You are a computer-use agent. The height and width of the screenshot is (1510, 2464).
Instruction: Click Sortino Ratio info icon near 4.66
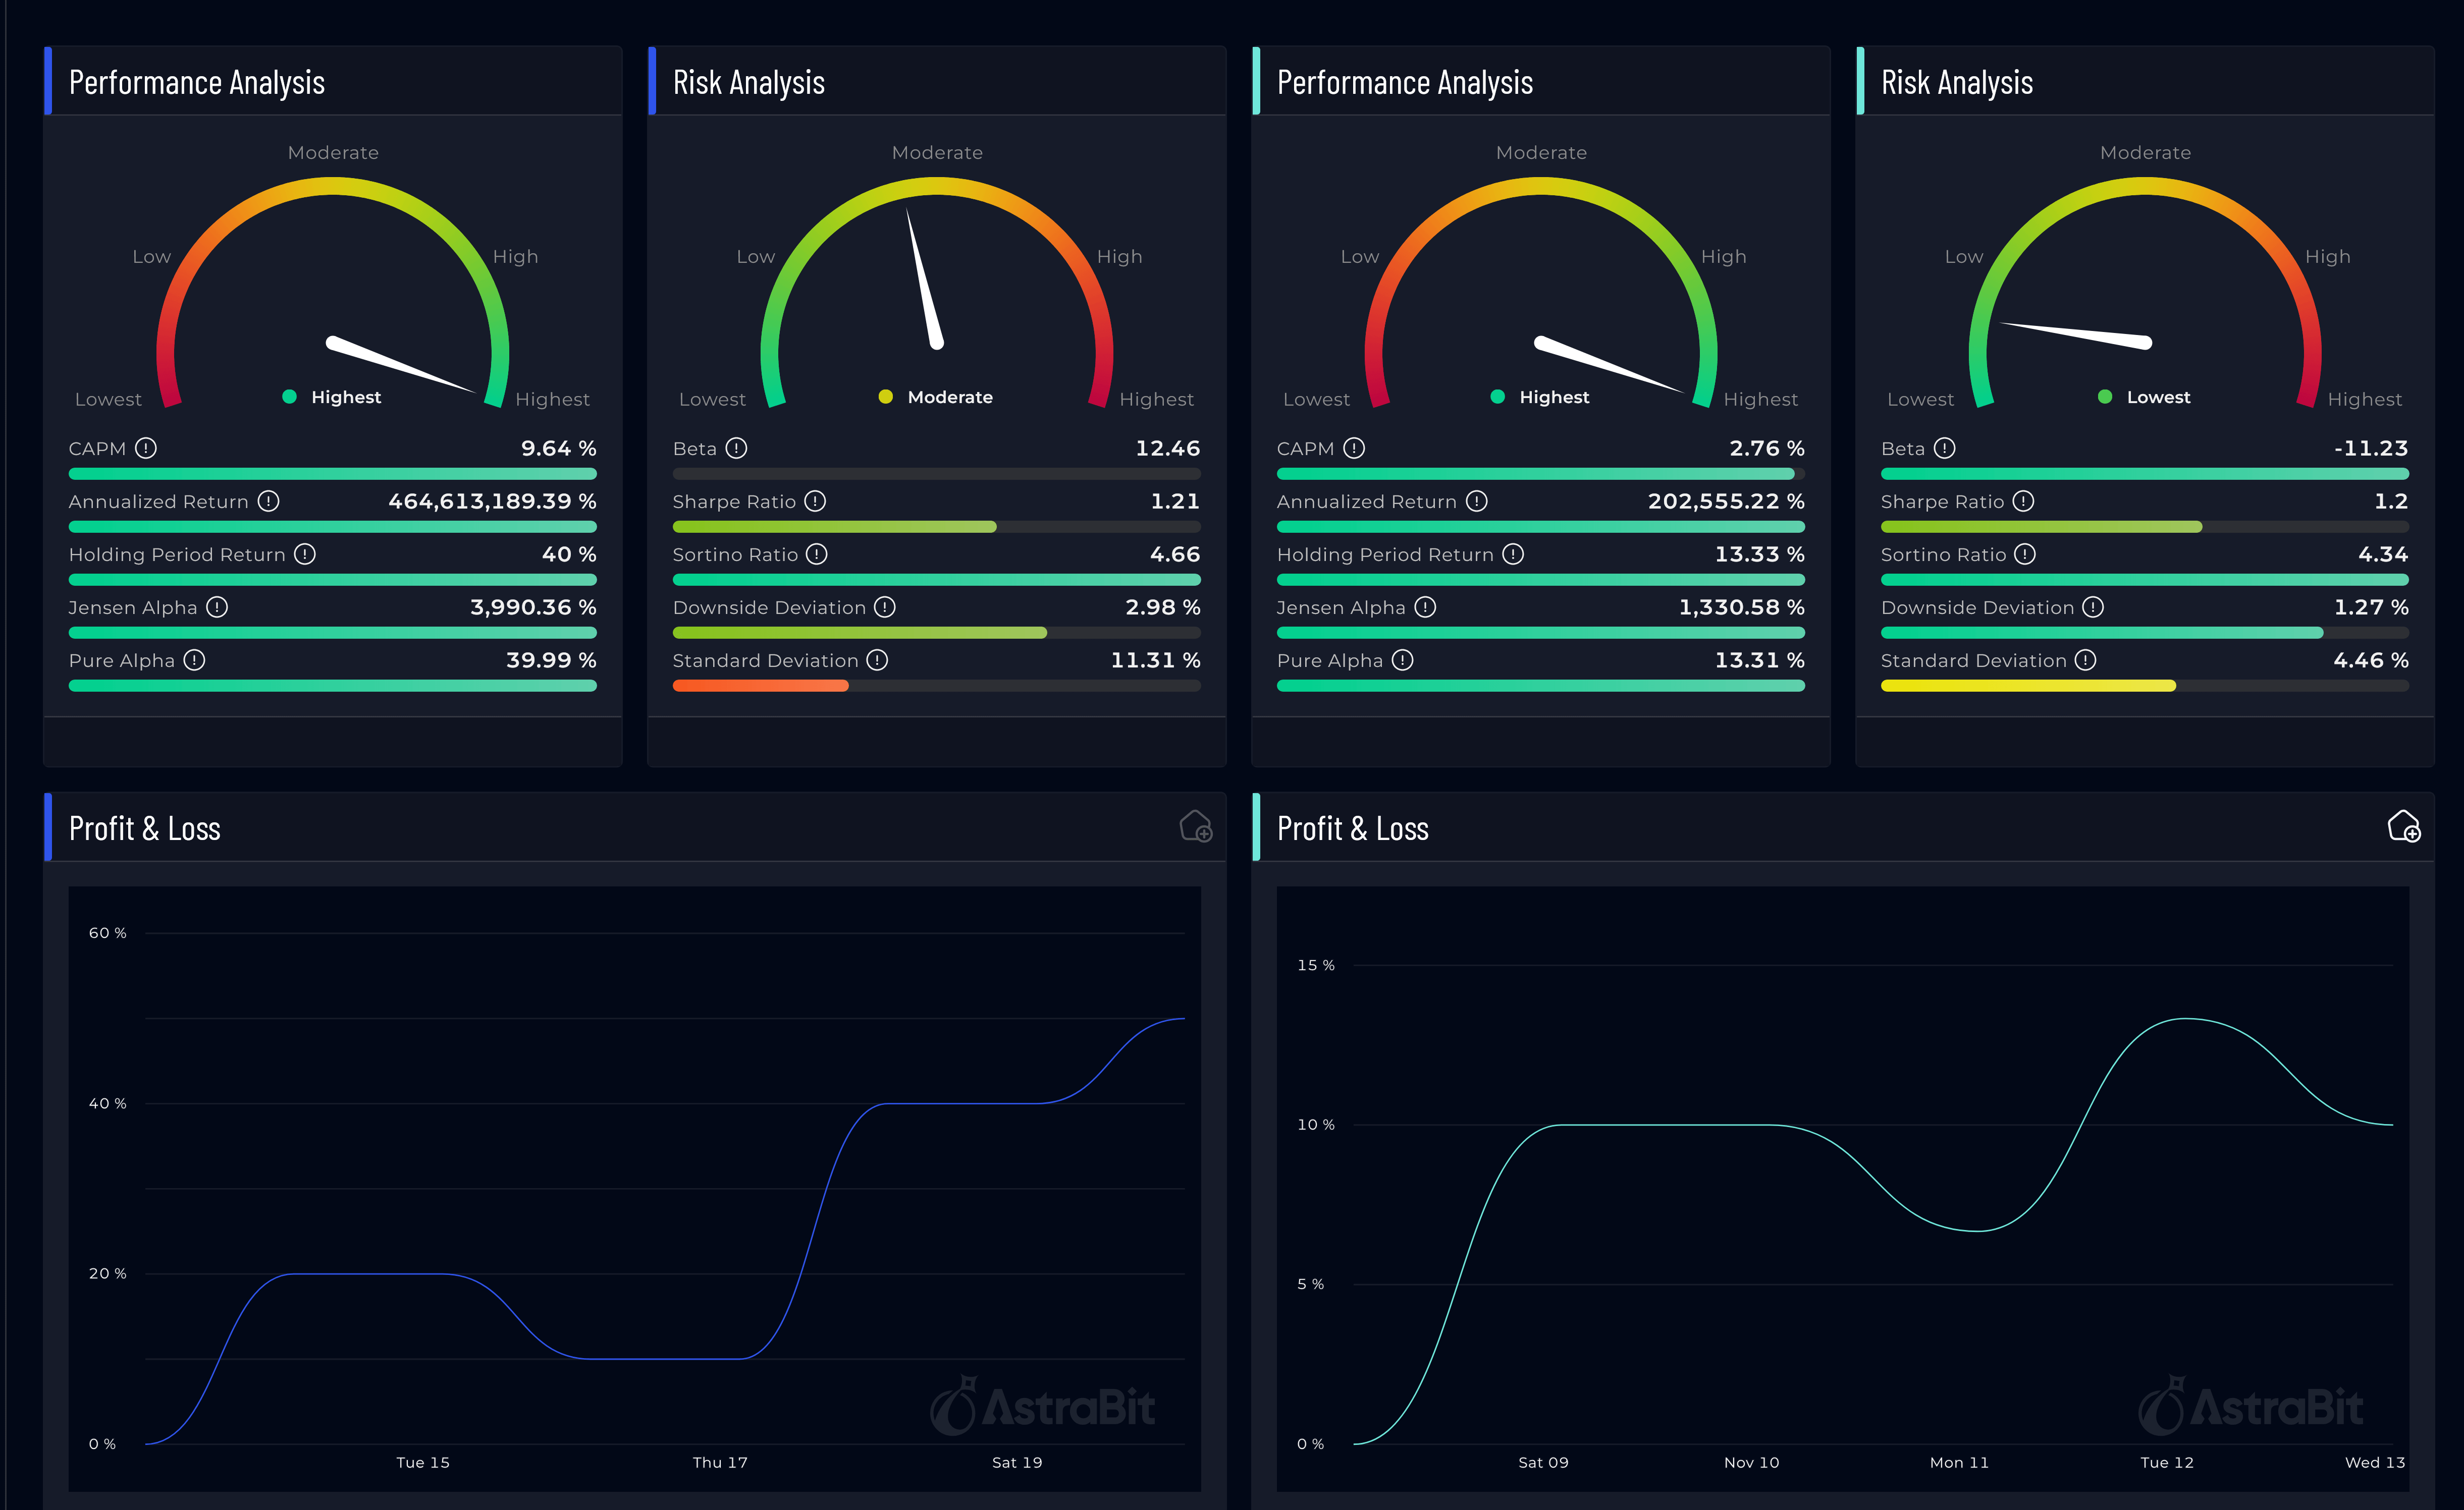pos(816,553)
